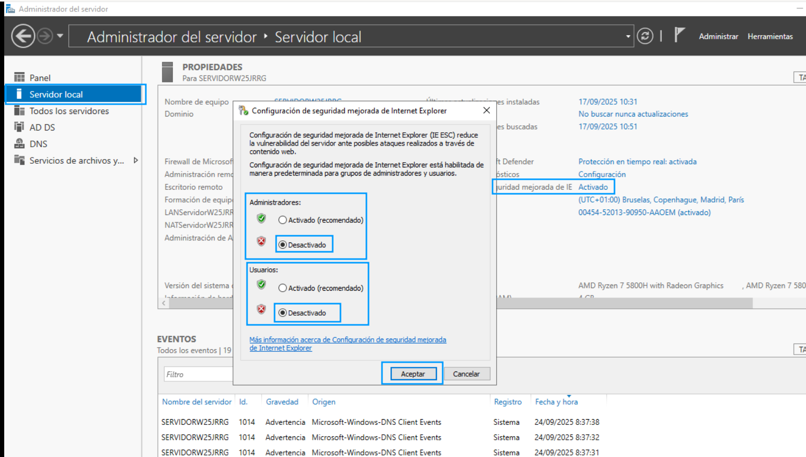Screen dimensions: 806x457
Task: Expand the breadcrumb address dropdown
Action: [628, 36]
